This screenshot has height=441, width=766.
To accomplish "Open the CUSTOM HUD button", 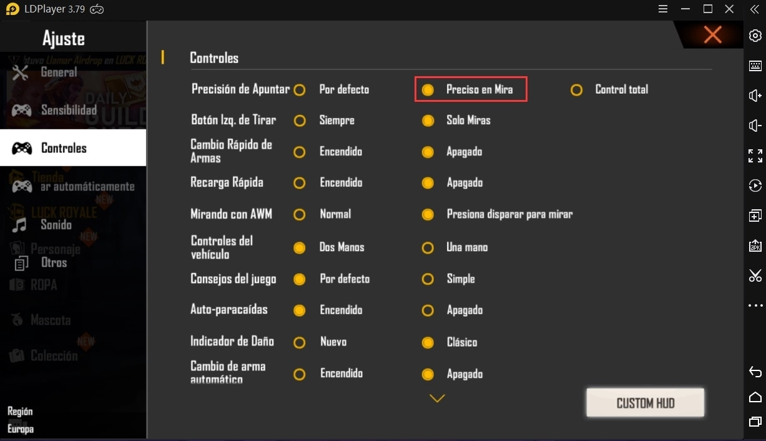I will coord(645,403).
